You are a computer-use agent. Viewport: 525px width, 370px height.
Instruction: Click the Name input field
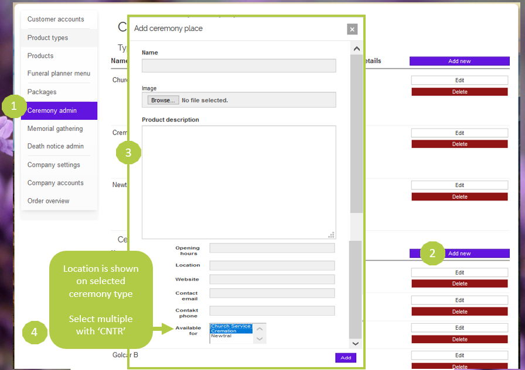coord(238,65)
